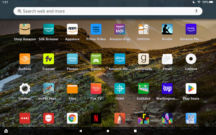
Task: Open Fire TV app
Action: [x=96, y=88]
